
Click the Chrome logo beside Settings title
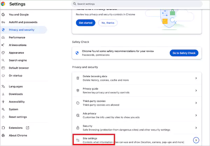coord(3,4)
